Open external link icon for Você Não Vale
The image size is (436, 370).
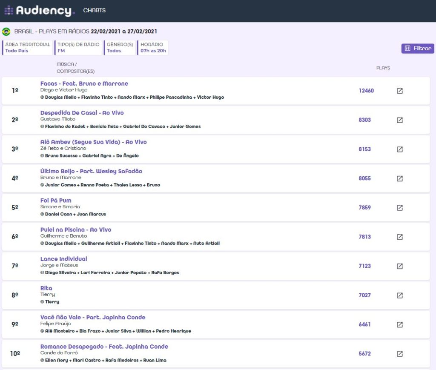[x=399, y=324]
